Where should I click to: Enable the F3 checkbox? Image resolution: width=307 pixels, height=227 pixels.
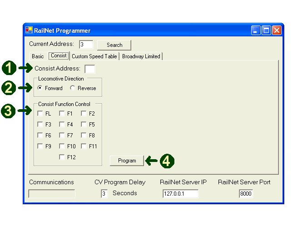(x=40, y=124)
